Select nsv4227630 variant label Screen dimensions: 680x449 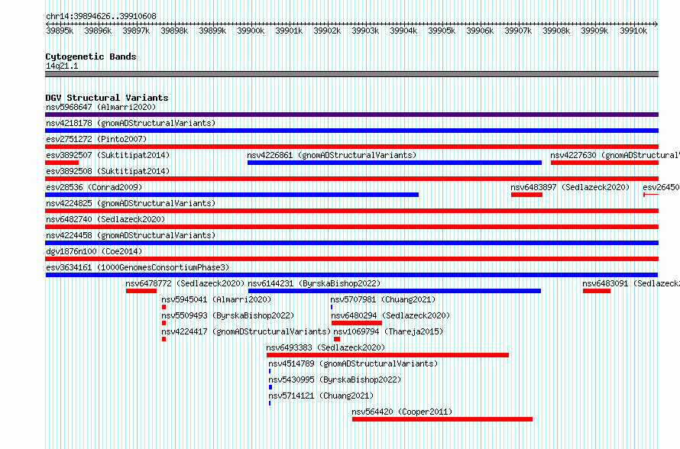pos(615,155)
